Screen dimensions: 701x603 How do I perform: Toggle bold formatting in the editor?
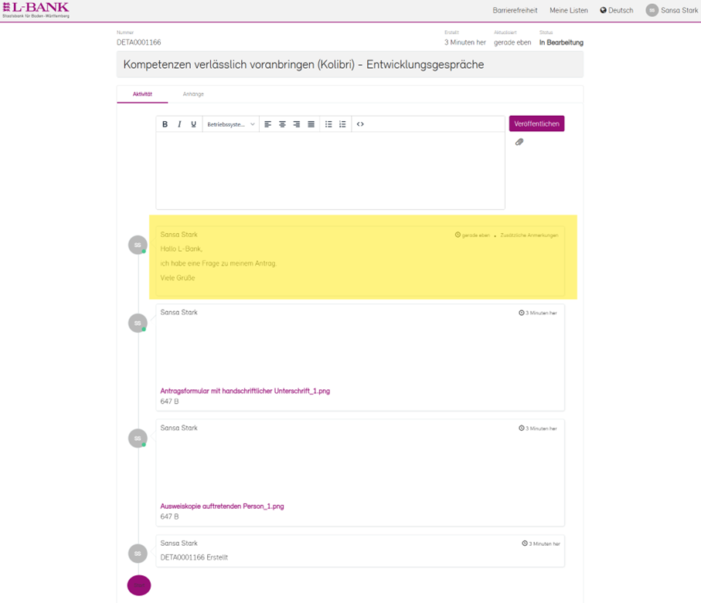click(165, 124)
